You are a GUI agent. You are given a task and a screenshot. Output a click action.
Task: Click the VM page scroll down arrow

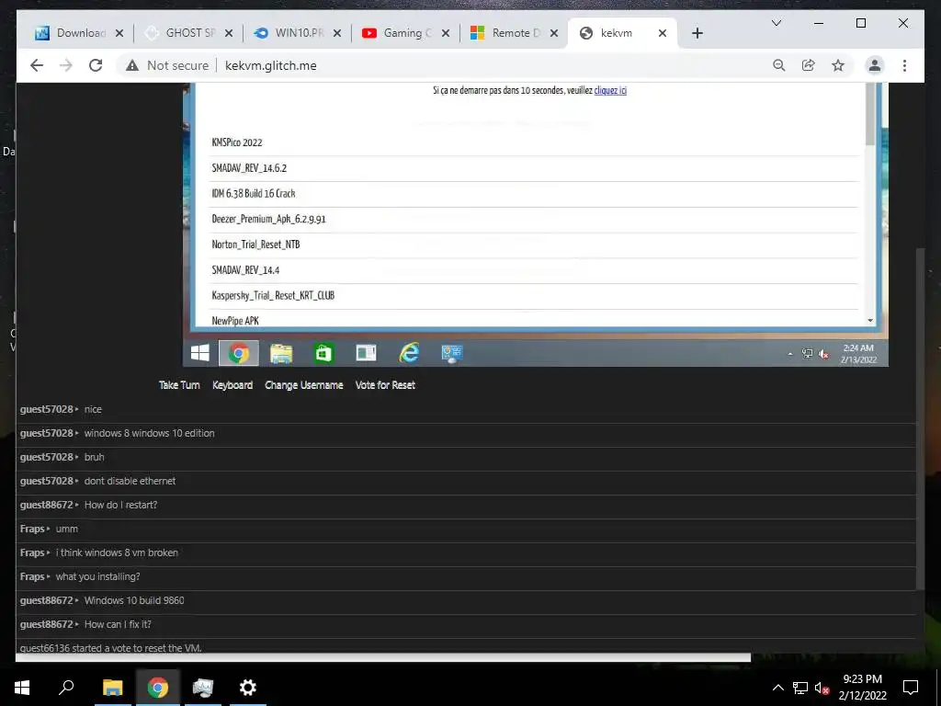tap(870, 321)
